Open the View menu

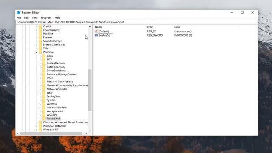pyautogui.click(x=35, y=18)
